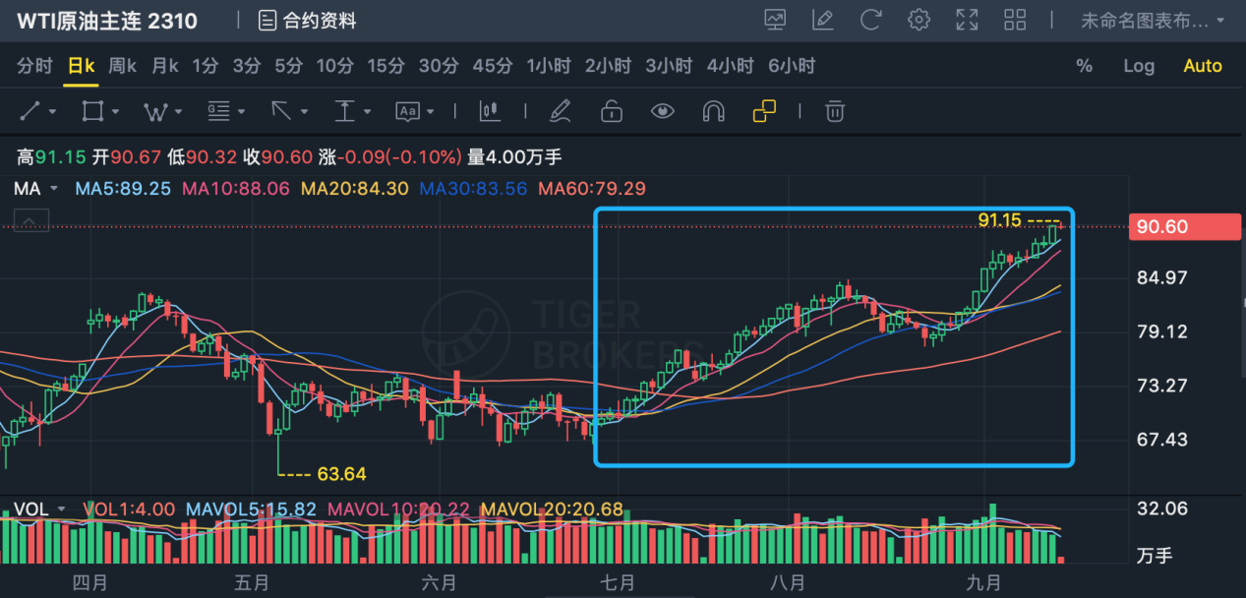Open the multi-chart layout grid icon
Screen dimensions: 1246x598
[x=1015, y=19]
